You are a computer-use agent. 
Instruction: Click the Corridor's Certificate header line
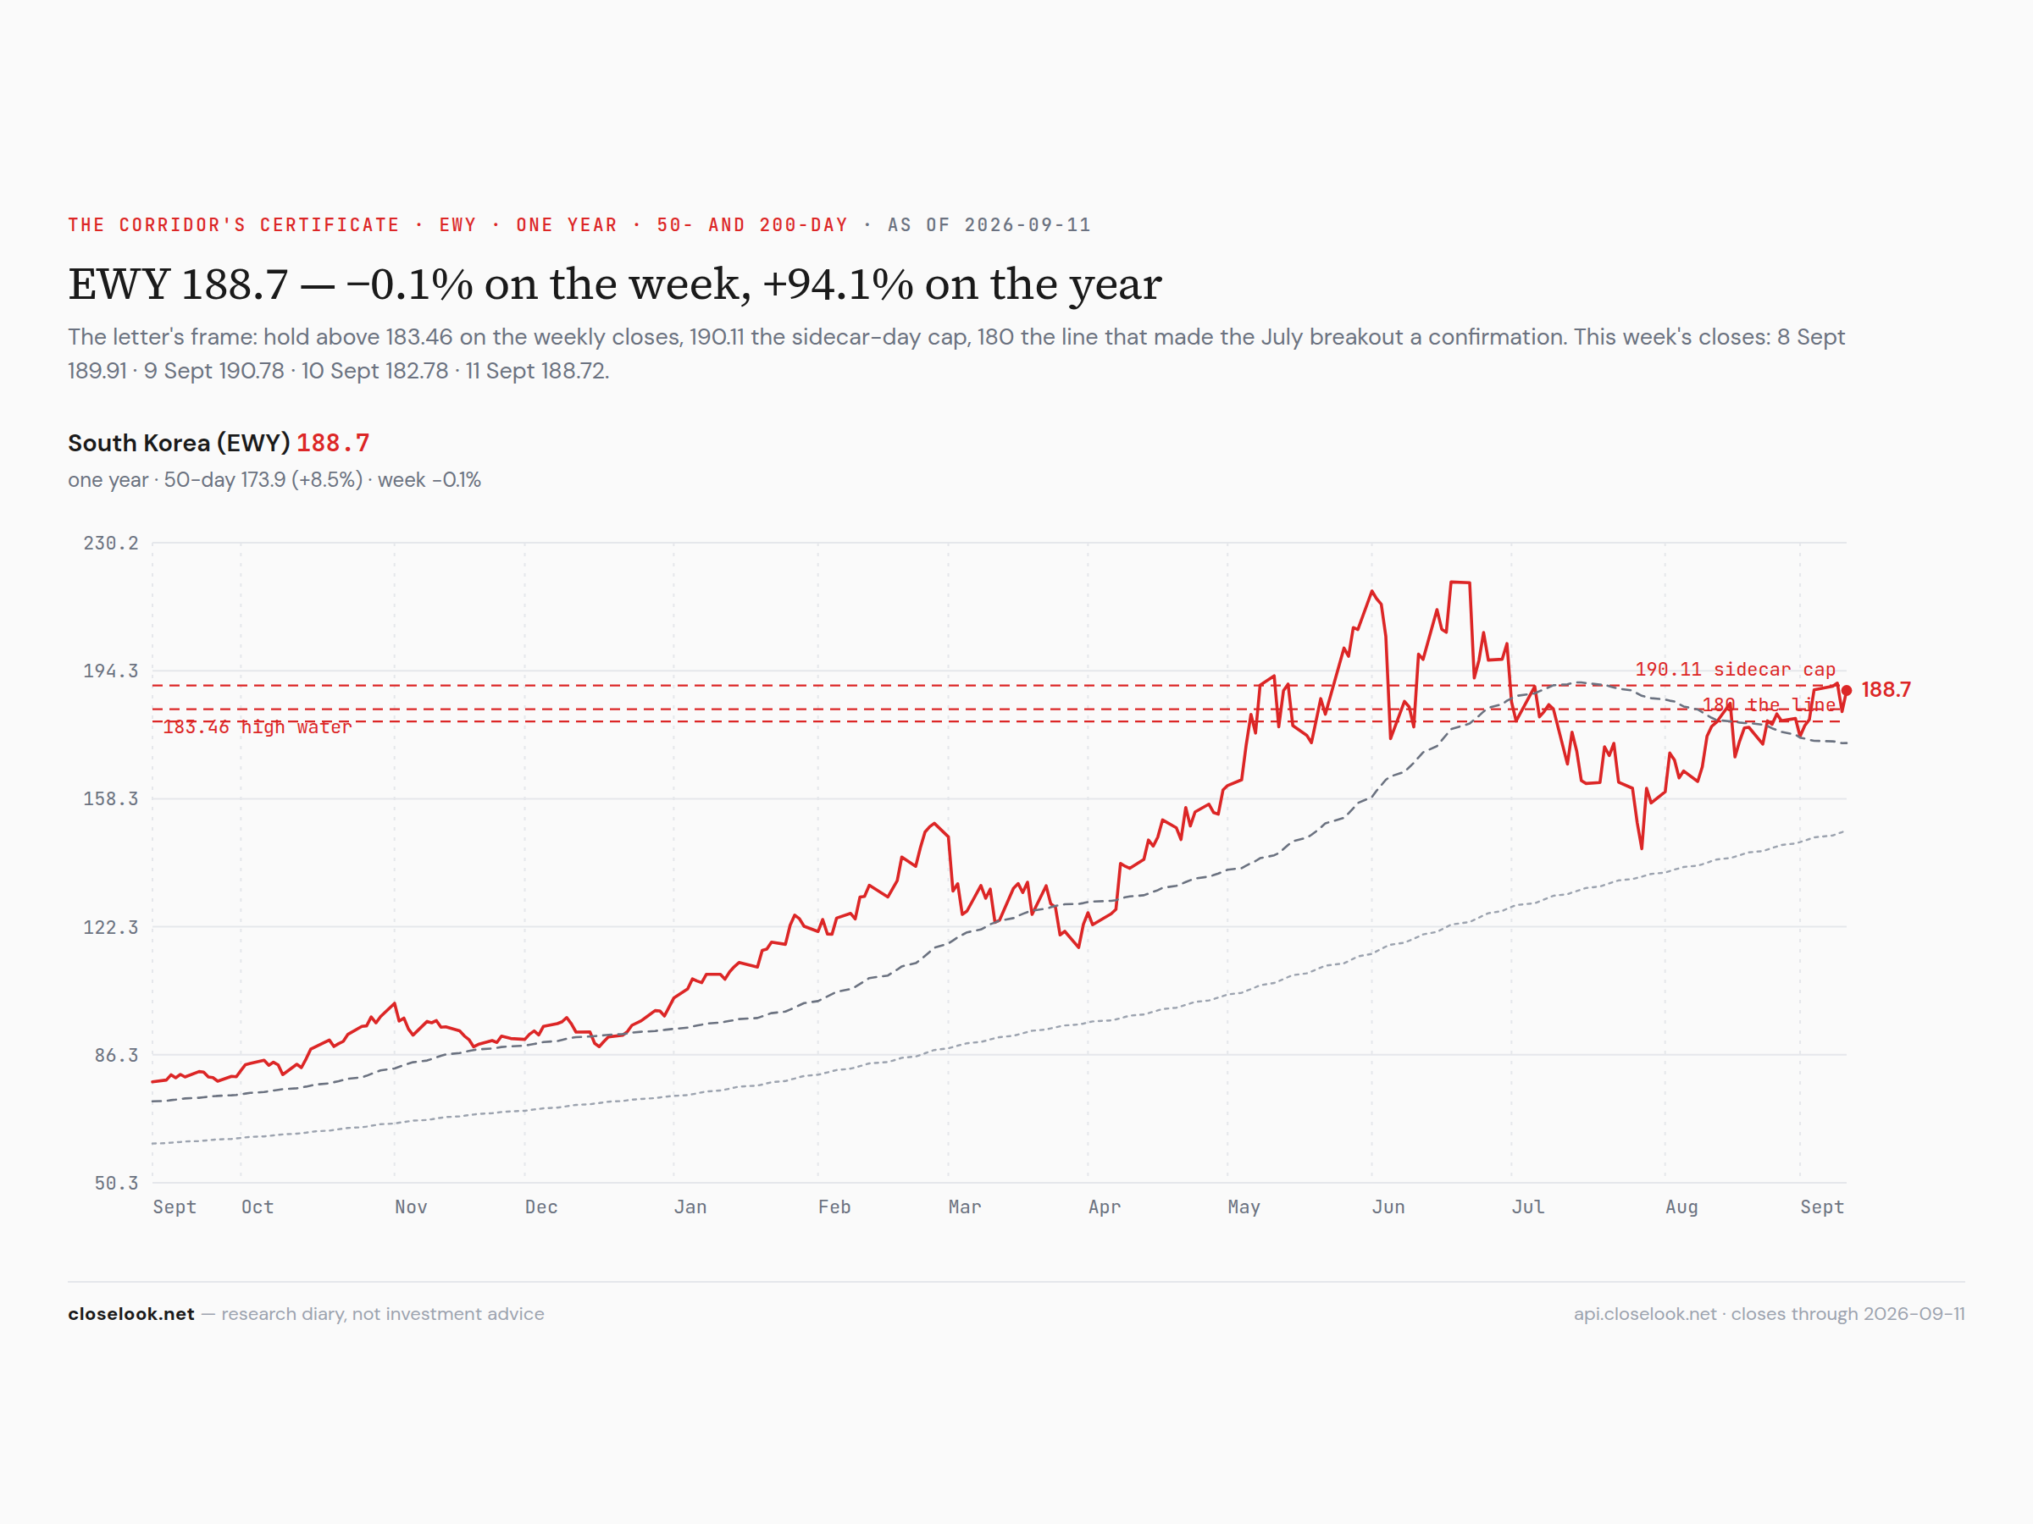click(x=579, y=225)
